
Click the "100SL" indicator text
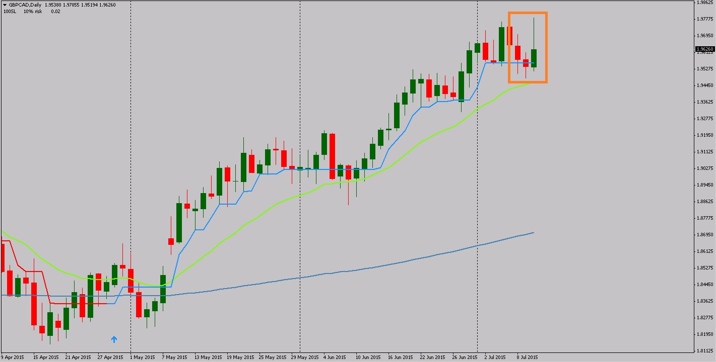[10, 11]
